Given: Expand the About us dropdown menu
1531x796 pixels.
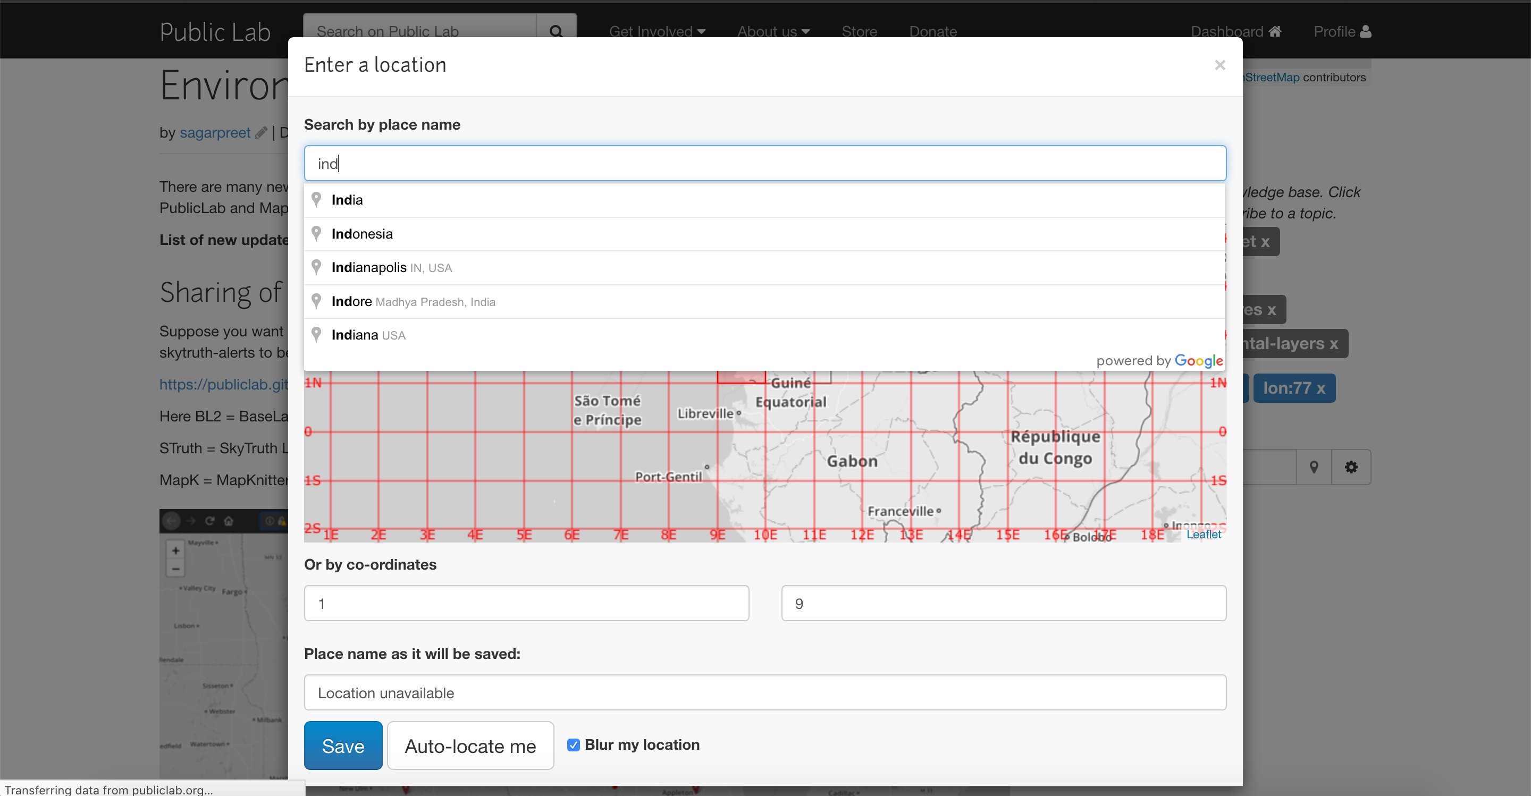Looking at the screenshot, I should pyautogui.click(x=772, y=31).
